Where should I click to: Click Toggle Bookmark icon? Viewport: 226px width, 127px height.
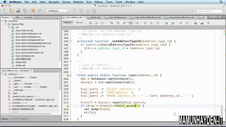click(x=158, y=23)
